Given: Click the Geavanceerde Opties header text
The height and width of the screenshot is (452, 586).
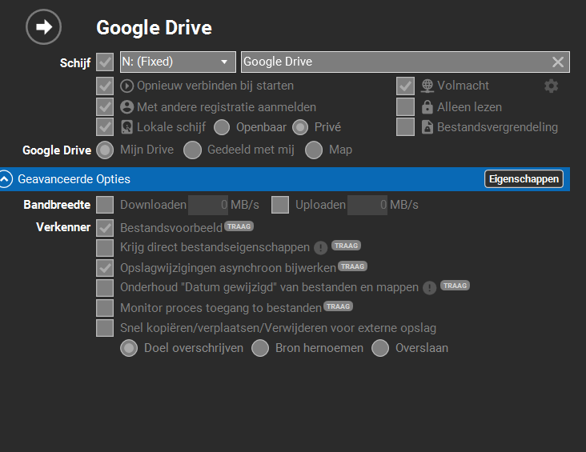Looking at the screenshot, I should click(x=74, y=179).
